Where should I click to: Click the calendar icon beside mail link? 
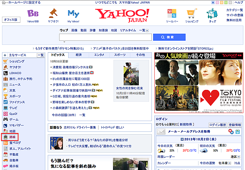[x=238, y=131]
